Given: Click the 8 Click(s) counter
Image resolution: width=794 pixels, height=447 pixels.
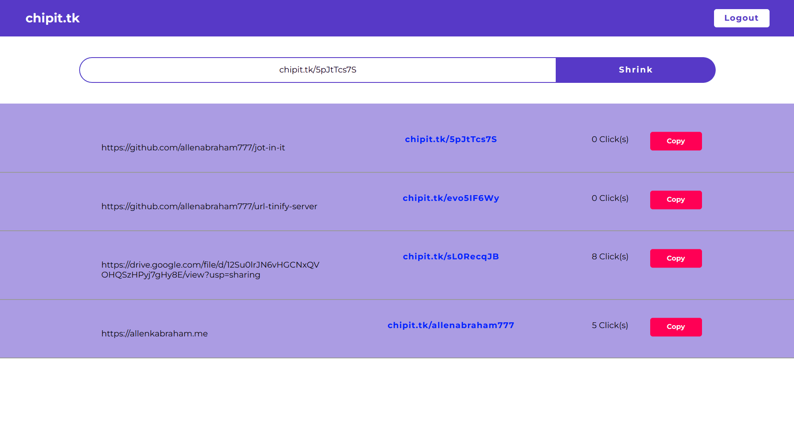Looking at the screenshot, I should point(610,257).
